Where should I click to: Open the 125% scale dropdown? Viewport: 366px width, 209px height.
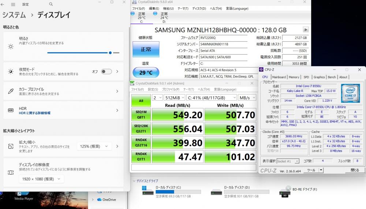[94, 146]
